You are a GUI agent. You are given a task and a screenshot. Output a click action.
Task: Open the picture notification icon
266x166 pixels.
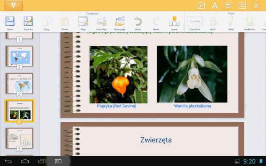237,161
